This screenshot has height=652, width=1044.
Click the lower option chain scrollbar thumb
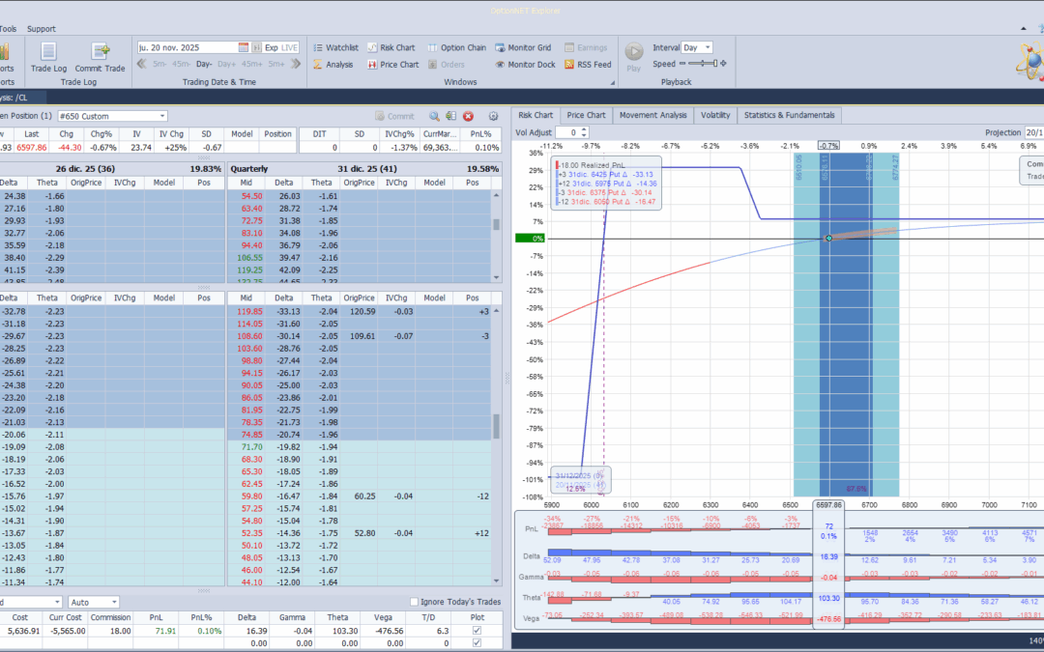pos(496,427)
